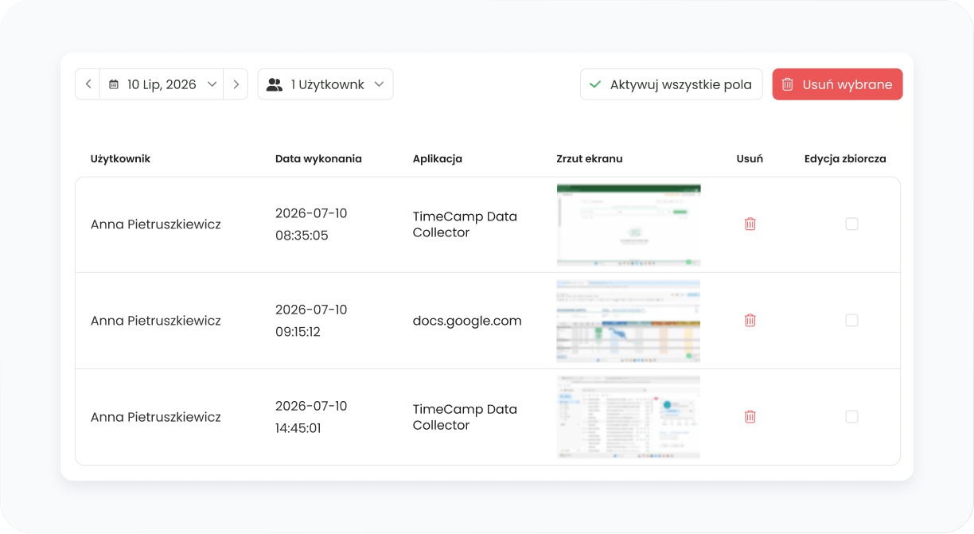This screenshot has height=534, width=974.
Task: Tick bulk edit checkbox for 14:45:01 row
Action: coord(851,417)
